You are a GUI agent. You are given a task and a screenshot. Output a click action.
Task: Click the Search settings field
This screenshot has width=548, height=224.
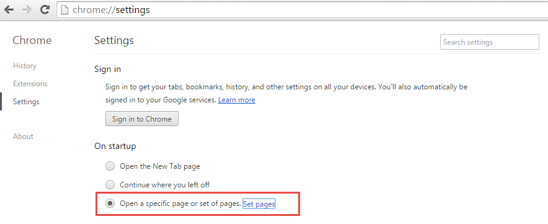click(490, 42)
